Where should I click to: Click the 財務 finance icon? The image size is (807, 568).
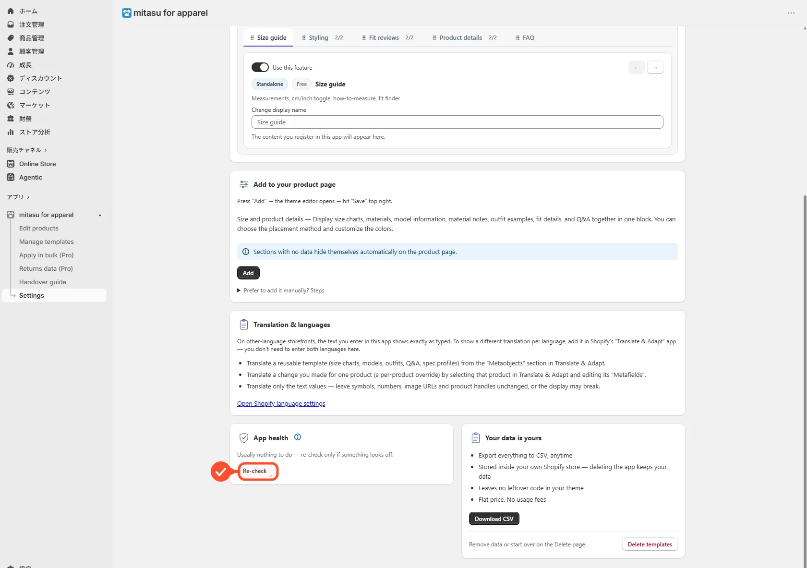pyautogui.click(x=11, y=118)
